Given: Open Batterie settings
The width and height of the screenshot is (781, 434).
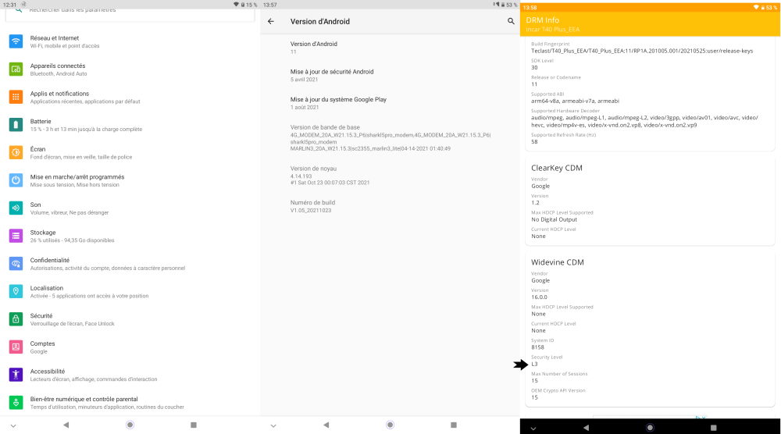Looking at the screenshot, I should pyautogui.click(x=130, y=126).
